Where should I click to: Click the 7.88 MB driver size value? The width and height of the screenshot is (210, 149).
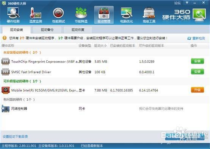(x=101, y=90)
